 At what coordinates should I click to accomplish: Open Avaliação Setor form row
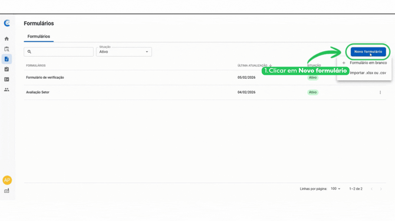(x=205, y=92)
